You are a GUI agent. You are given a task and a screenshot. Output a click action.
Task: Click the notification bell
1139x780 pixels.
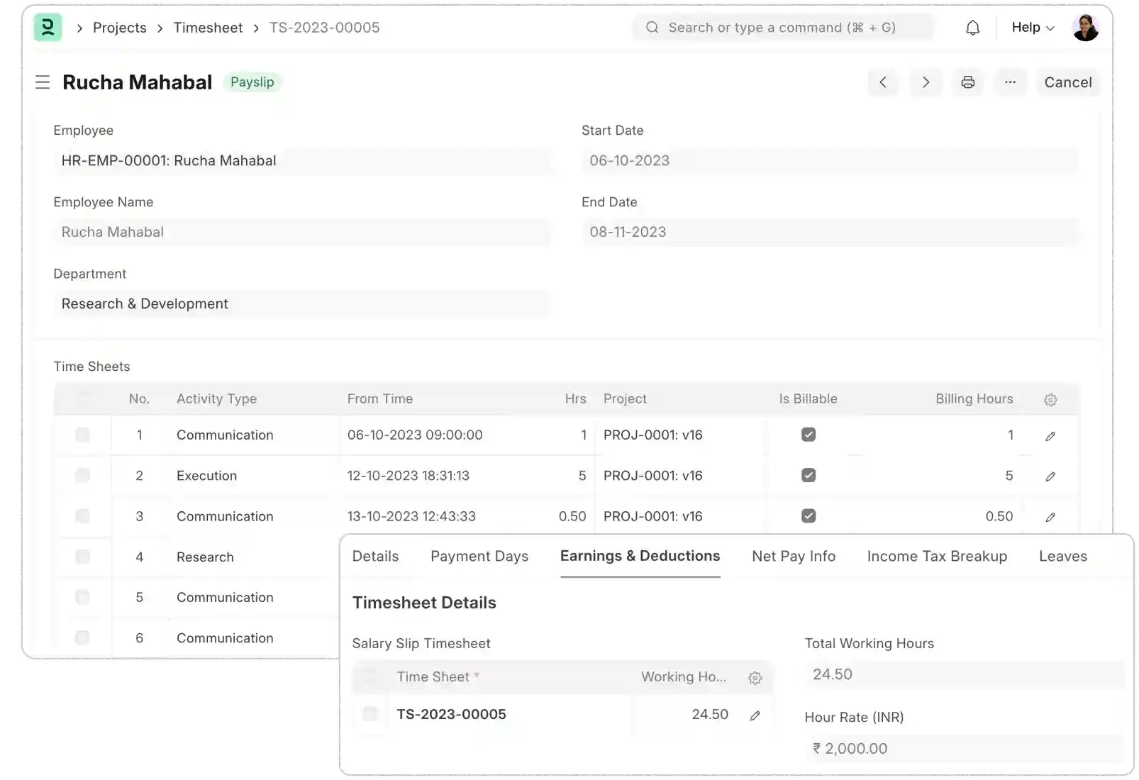[x=972, y=28]
